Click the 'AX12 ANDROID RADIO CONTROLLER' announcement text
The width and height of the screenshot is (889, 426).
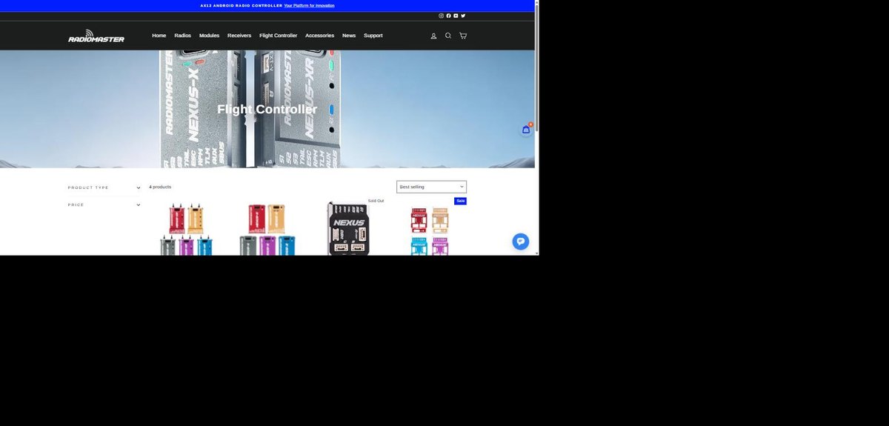[242, 5]
